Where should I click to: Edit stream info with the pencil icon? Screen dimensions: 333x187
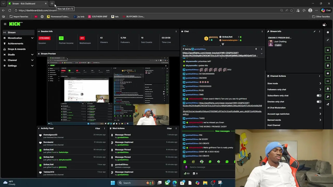coord(314,31)
